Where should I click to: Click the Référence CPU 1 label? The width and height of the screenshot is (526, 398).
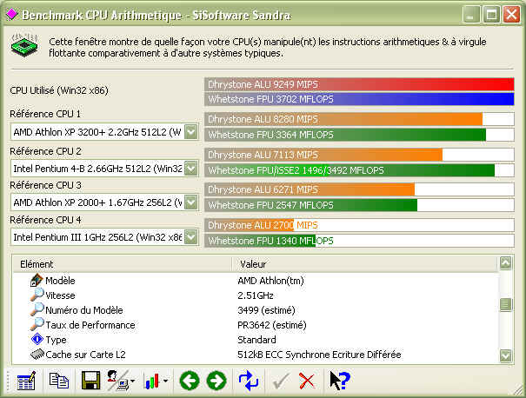45,114
